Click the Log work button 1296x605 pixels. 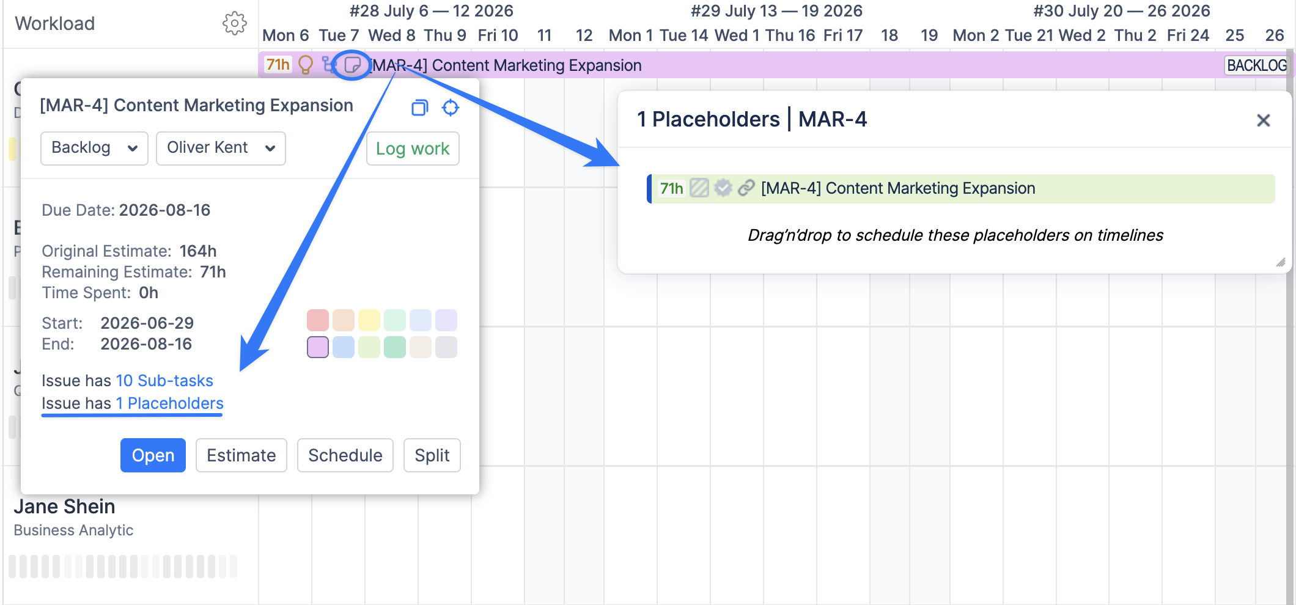[x=413, y=148]
